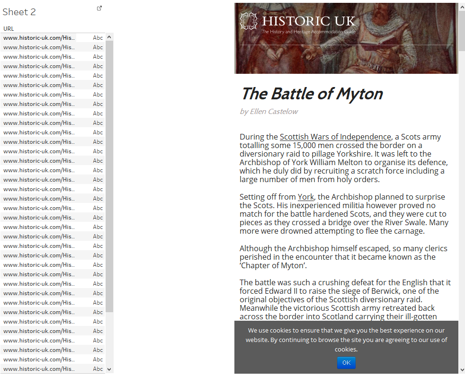The height and width of the screenshot is (377, 465).
Task: Click the Sheet 2 title
Action: click(x=19, y=12)
